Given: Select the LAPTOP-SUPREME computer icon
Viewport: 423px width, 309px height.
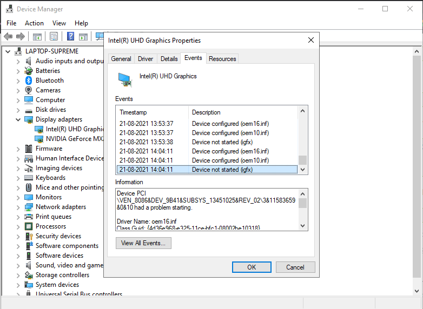Looking at the screenshot, I should pyautogui.click(x=18, y=51).
